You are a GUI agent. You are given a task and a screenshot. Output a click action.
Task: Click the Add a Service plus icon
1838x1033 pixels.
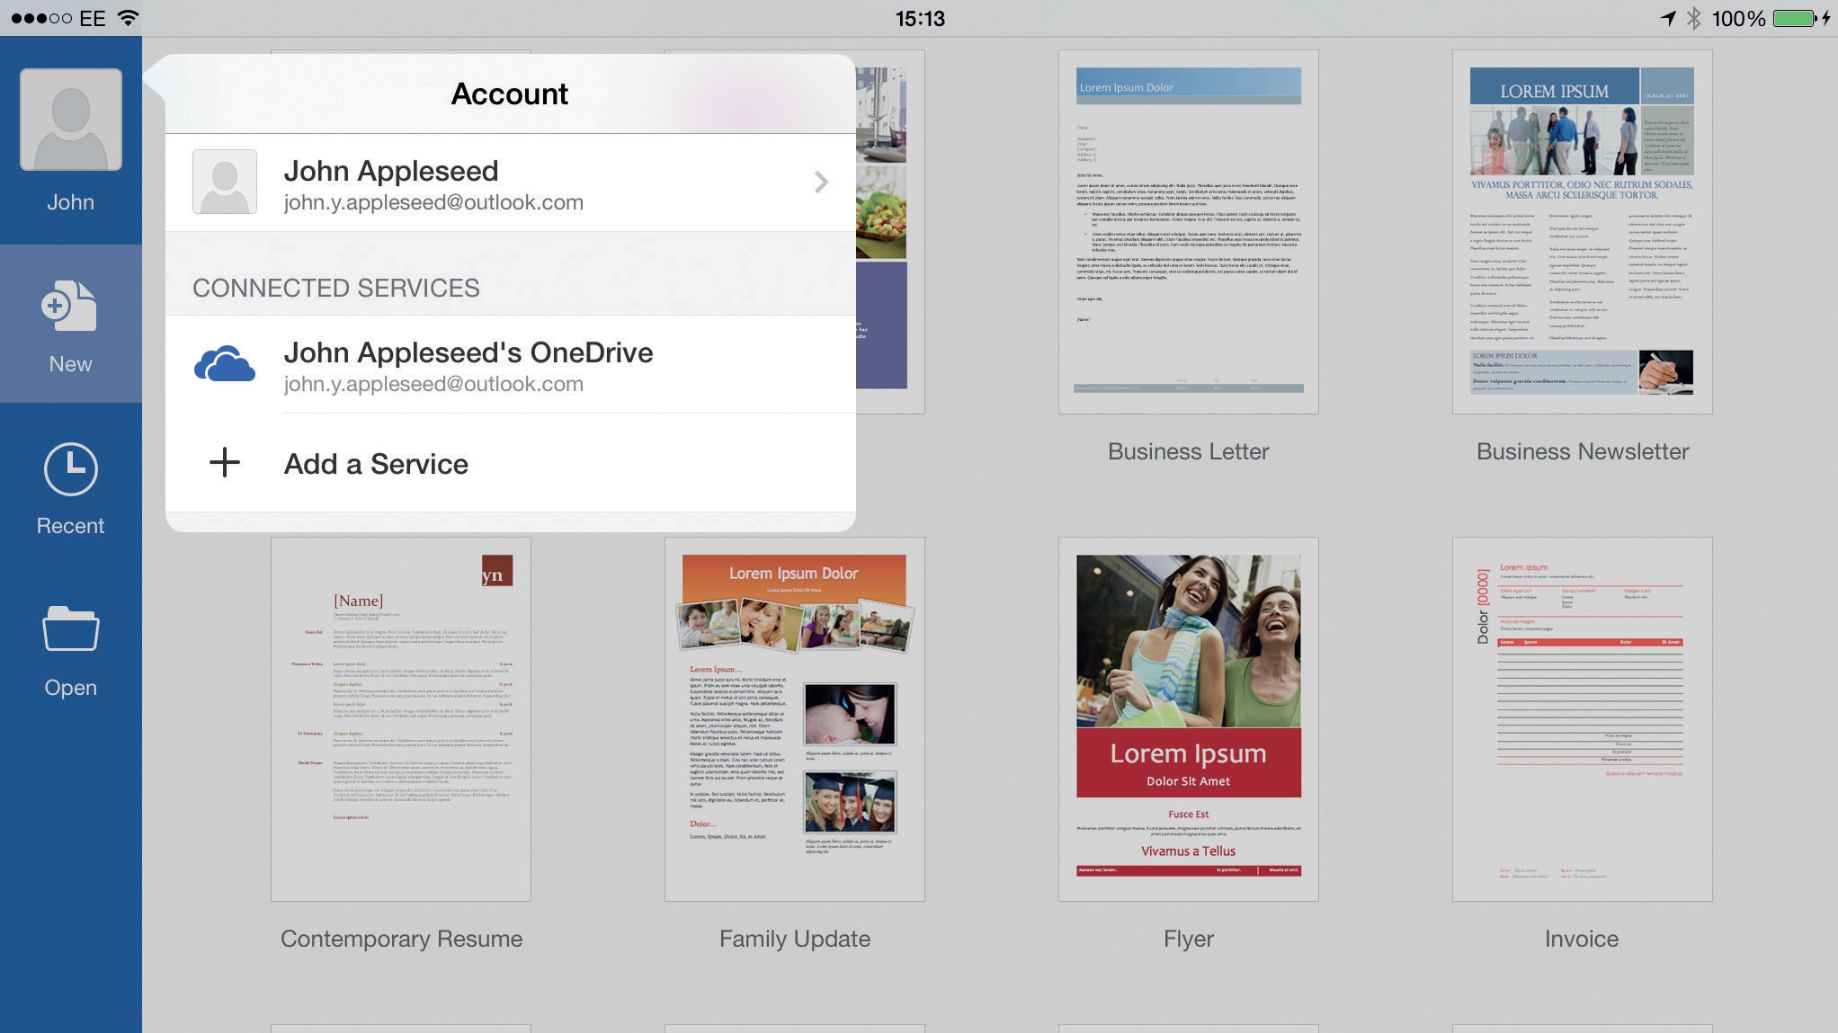pos(225,462)
